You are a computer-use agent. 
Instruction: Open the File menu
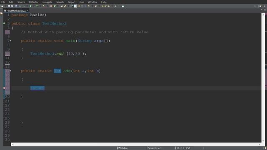[x=3, y=2]
